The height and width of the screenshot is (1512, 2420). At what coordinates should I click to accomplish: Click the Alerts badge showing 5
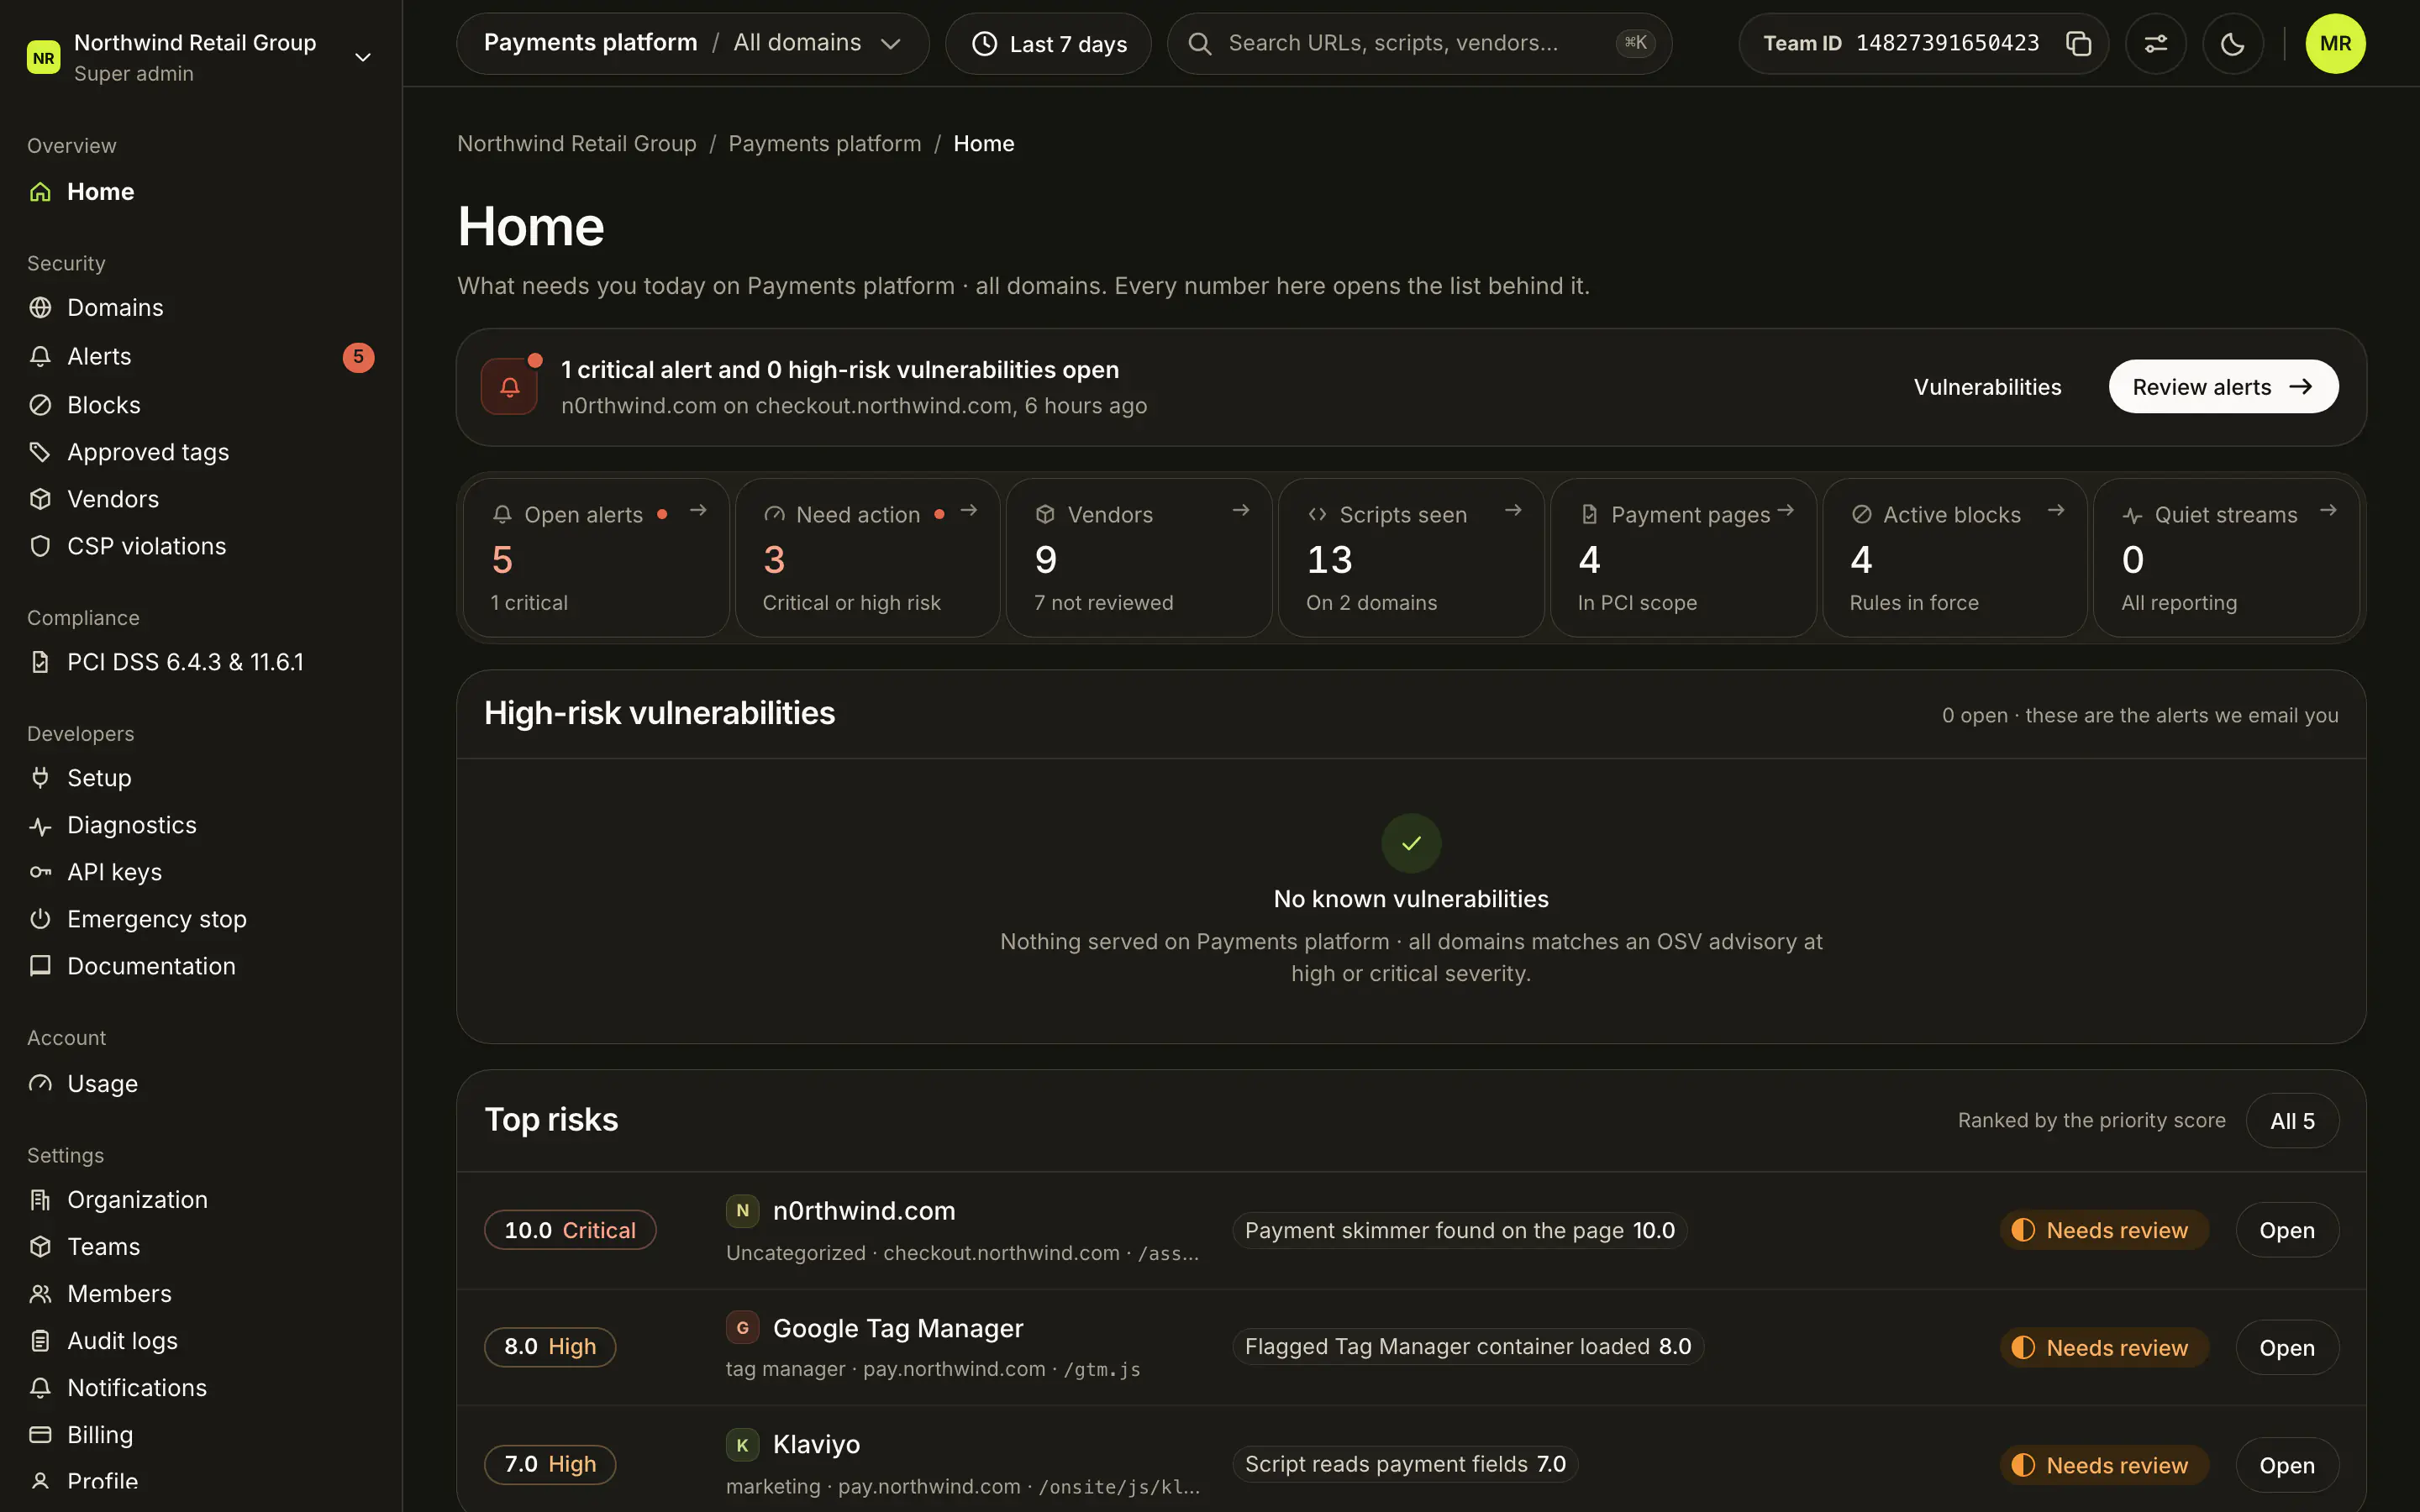[x=358, y=357]
